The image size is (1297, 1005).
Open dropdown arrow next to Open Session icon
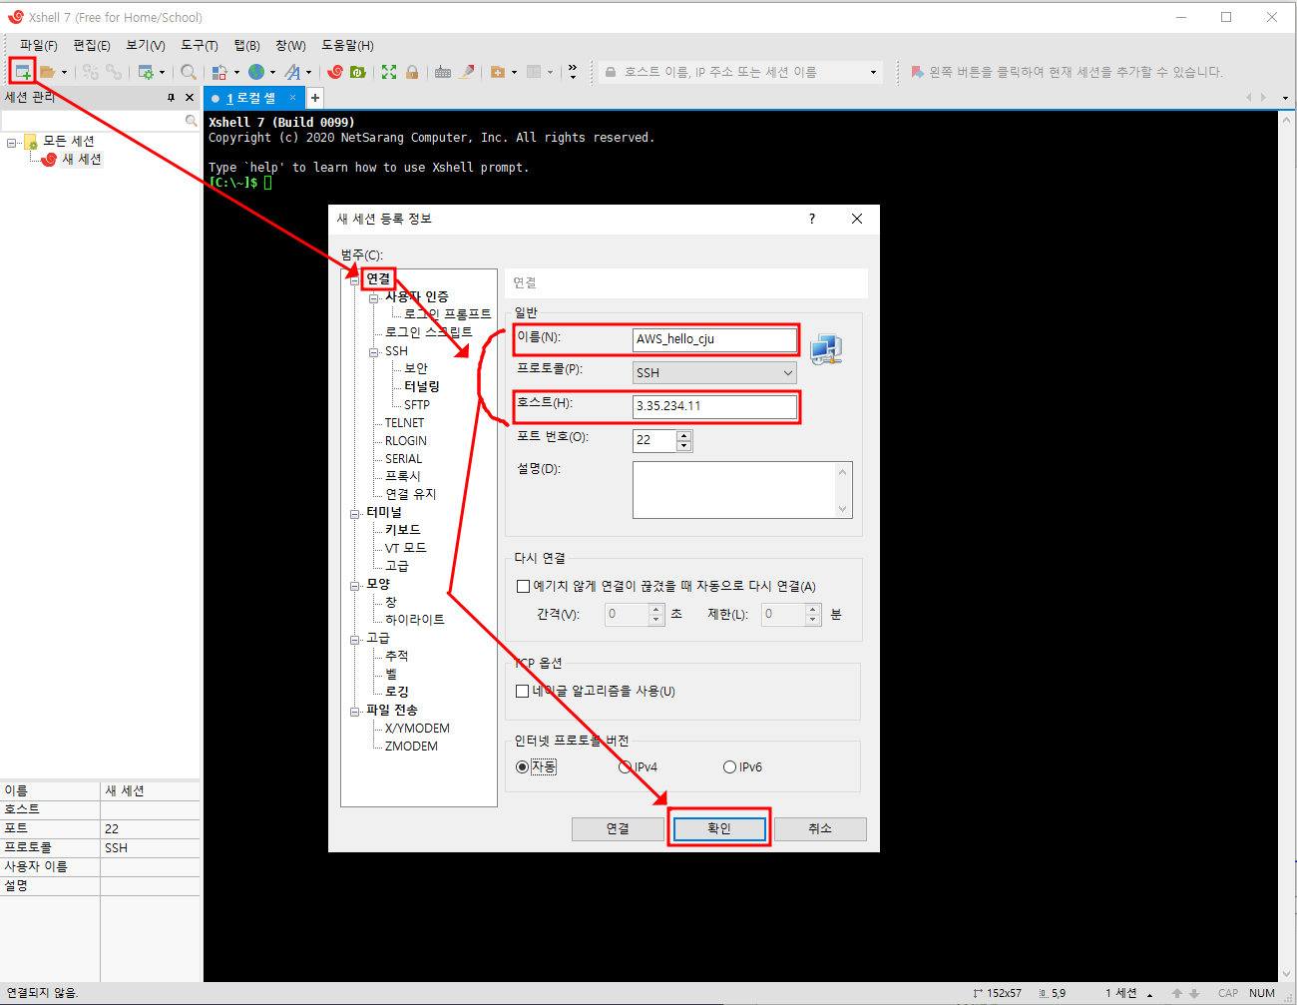coord(64,72)
